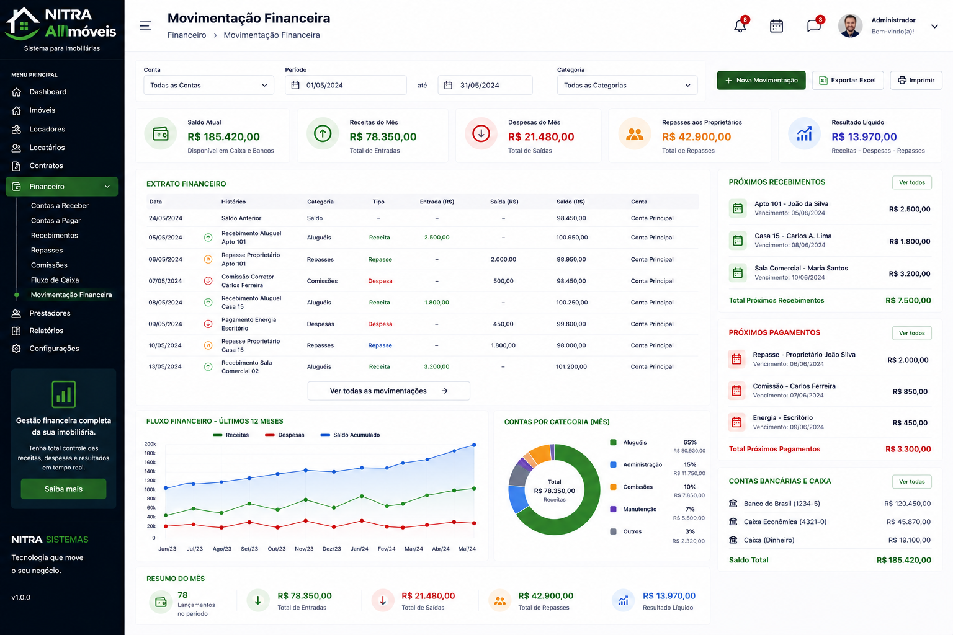Viewport: 953px width, 635px height.
Task: Open the Todas as Categorias dropdown
Action: (627, 85)
